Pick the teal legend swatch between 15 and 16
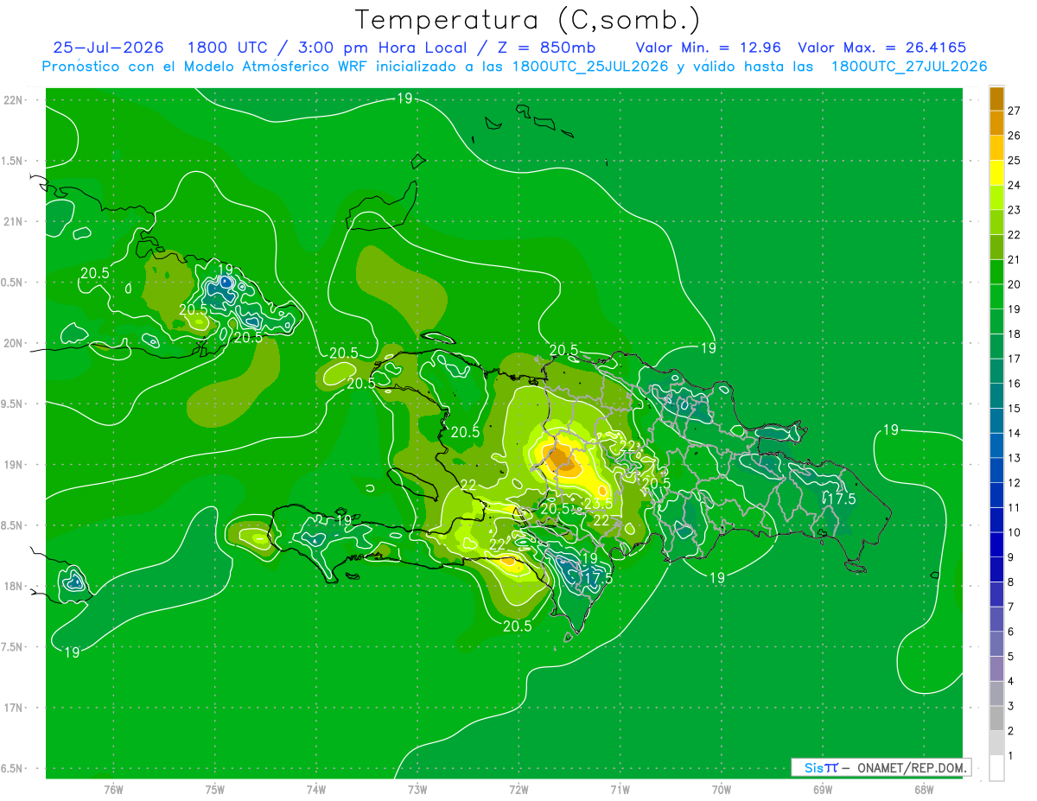The image size is (1037, 801). tap(996, 396)
